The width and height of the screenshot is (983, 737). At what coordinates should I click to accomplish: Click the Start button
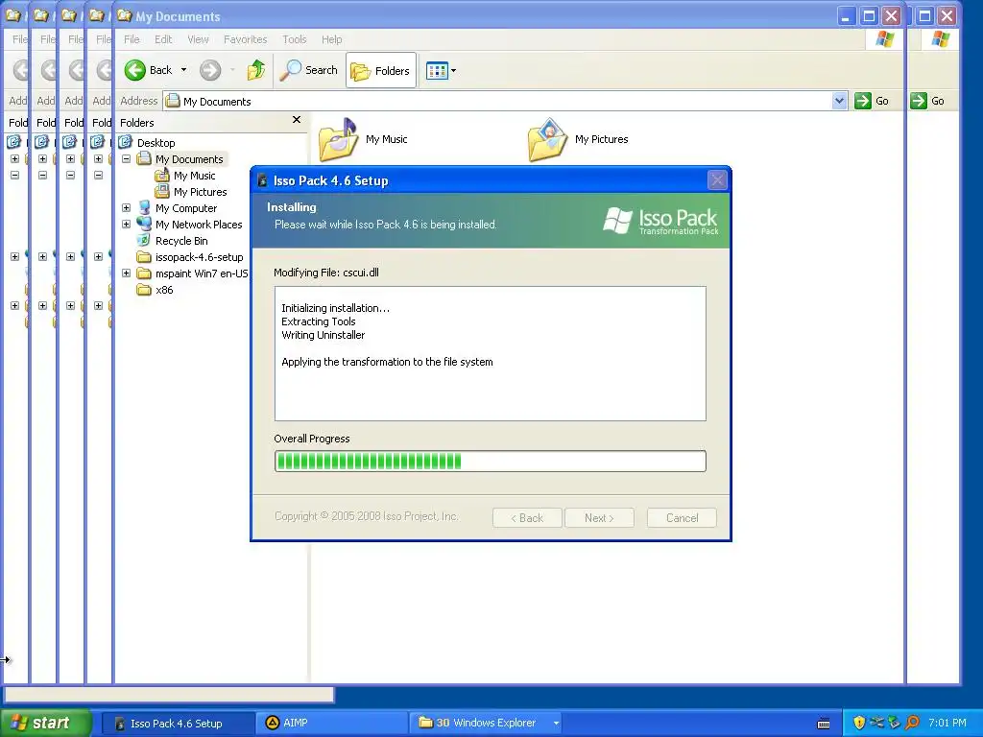coord(44,723)
